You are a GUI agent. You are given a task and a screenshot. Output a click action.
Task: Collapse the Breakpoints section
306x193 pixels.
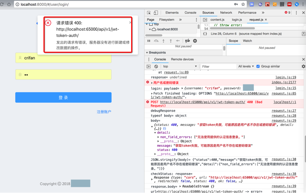(x=147, y=53)
